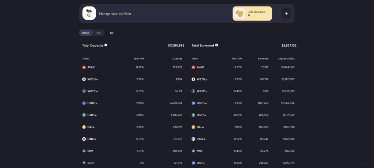Open USDT.e row in borrowed table
This screenshot has width=374, height=168.
tap(243, 115)
